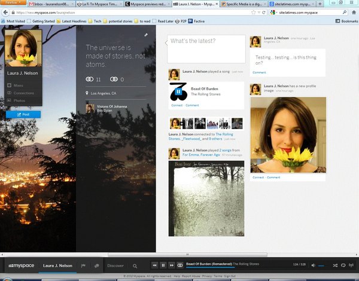Open the Latest Headlines bookmark folder
Screen dimensions: 359x281
click(71, 22)
